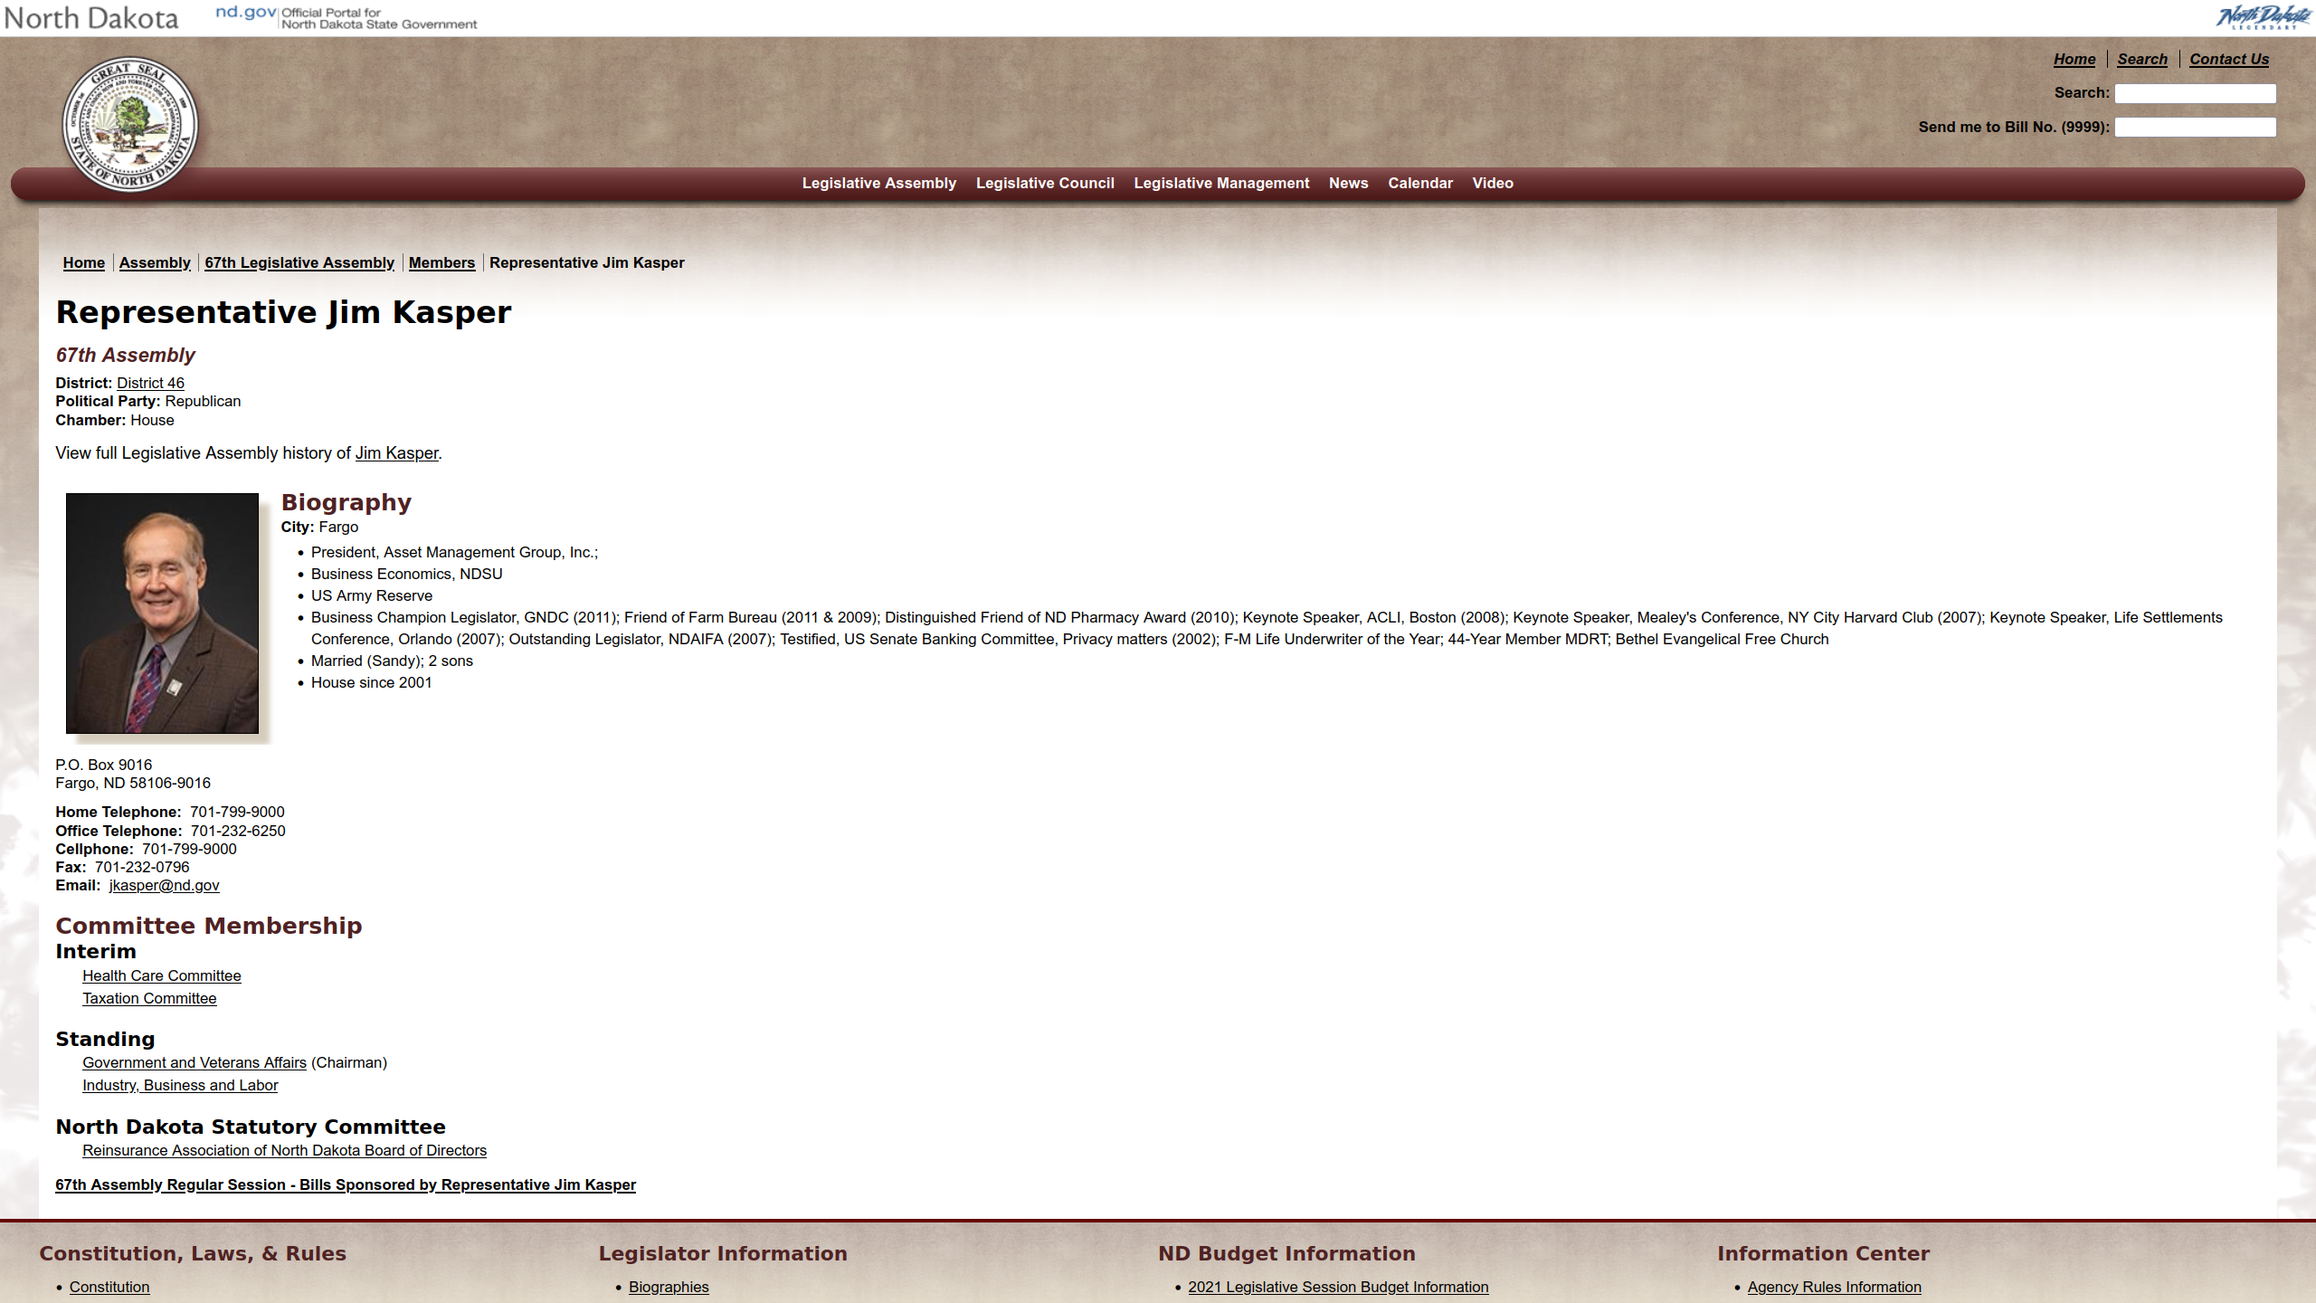Expand the Taxation Committee listing
The height and width of the screenshot is (1303, 2316).
tap(149, 997)
